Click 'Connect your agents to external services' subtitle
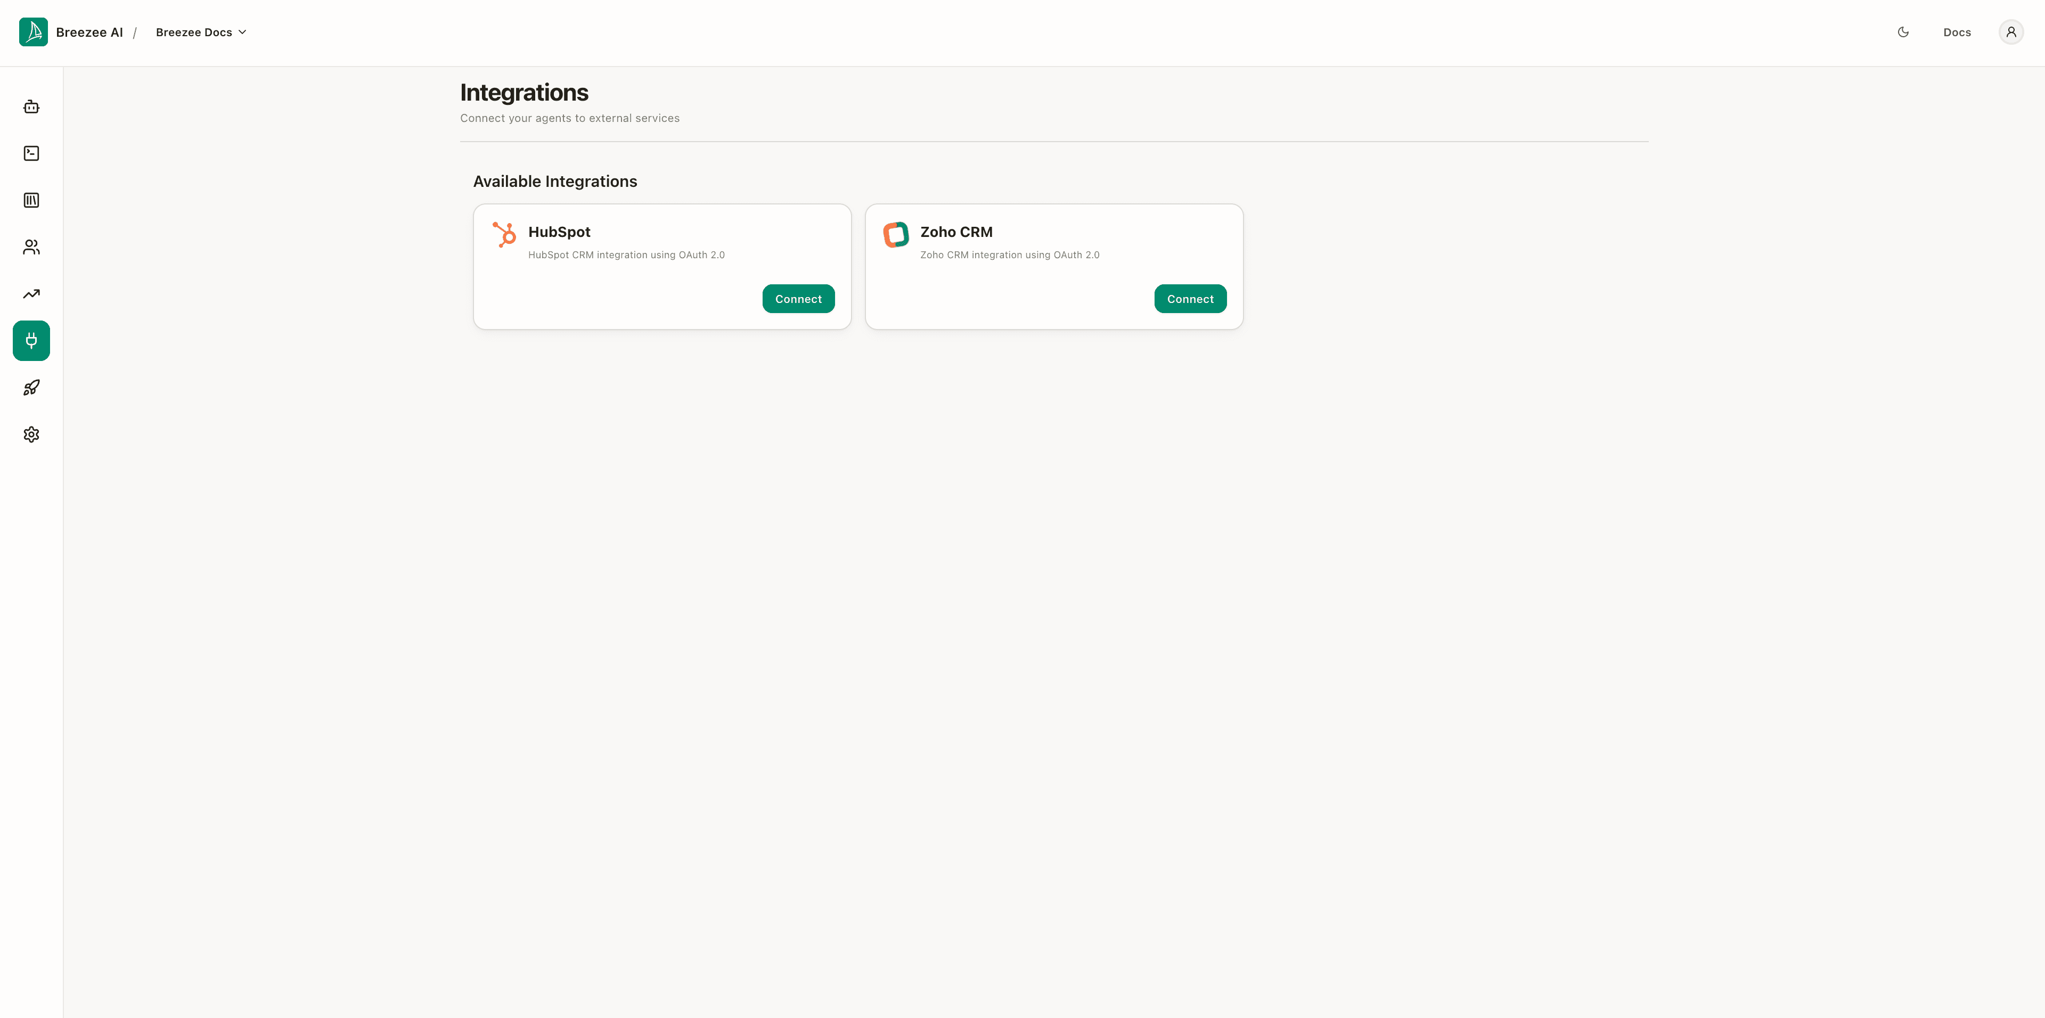The height and width of the screenshot is (1018, 2045). pyautogui.click(x=570, y=118)
